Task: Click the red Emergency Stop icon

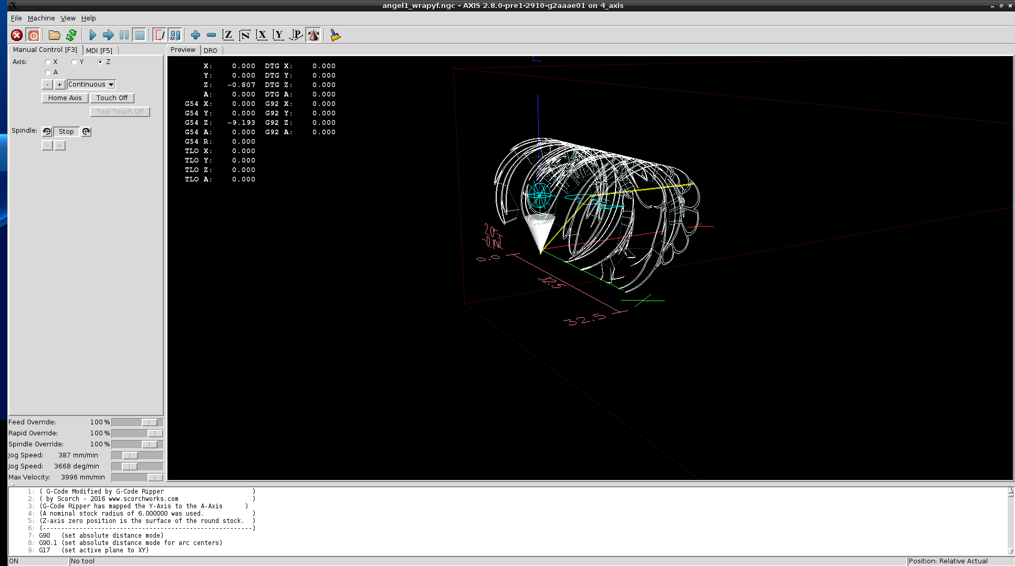Action: [17, 35]
